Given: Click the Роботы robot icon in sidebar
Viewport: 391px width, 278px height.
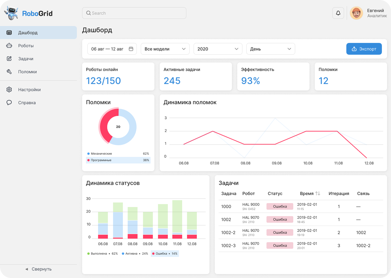Looking at the screenshot, I should (9, 46).
